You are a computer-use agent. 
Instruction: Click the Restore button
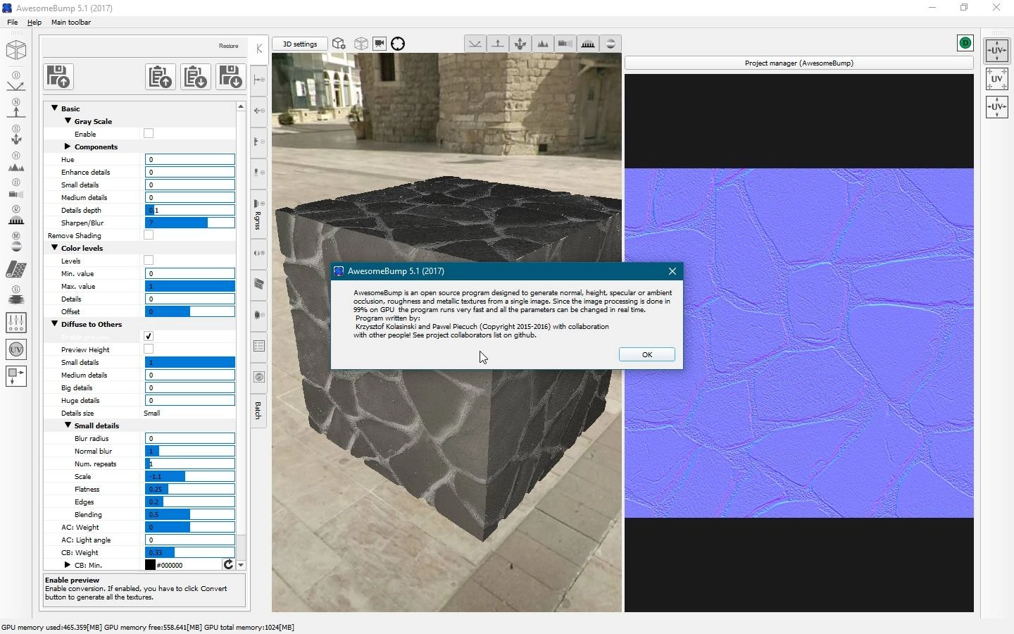click(228, 46)
